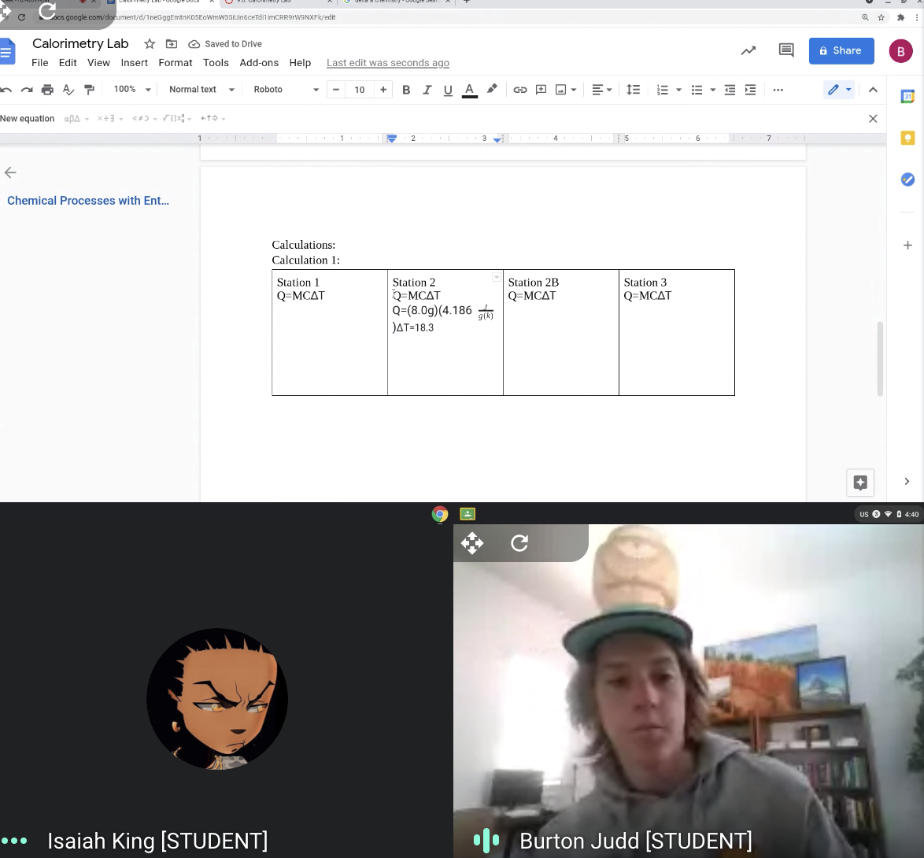Close document outline with back arrow

pyautogui.click(x=10, y=172)
